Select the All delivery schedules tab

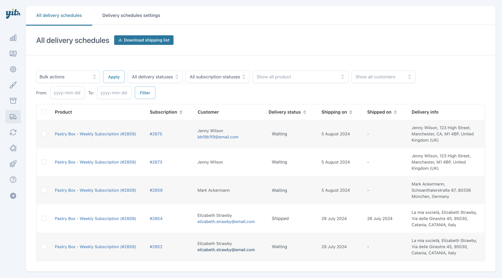coord(59,15)
